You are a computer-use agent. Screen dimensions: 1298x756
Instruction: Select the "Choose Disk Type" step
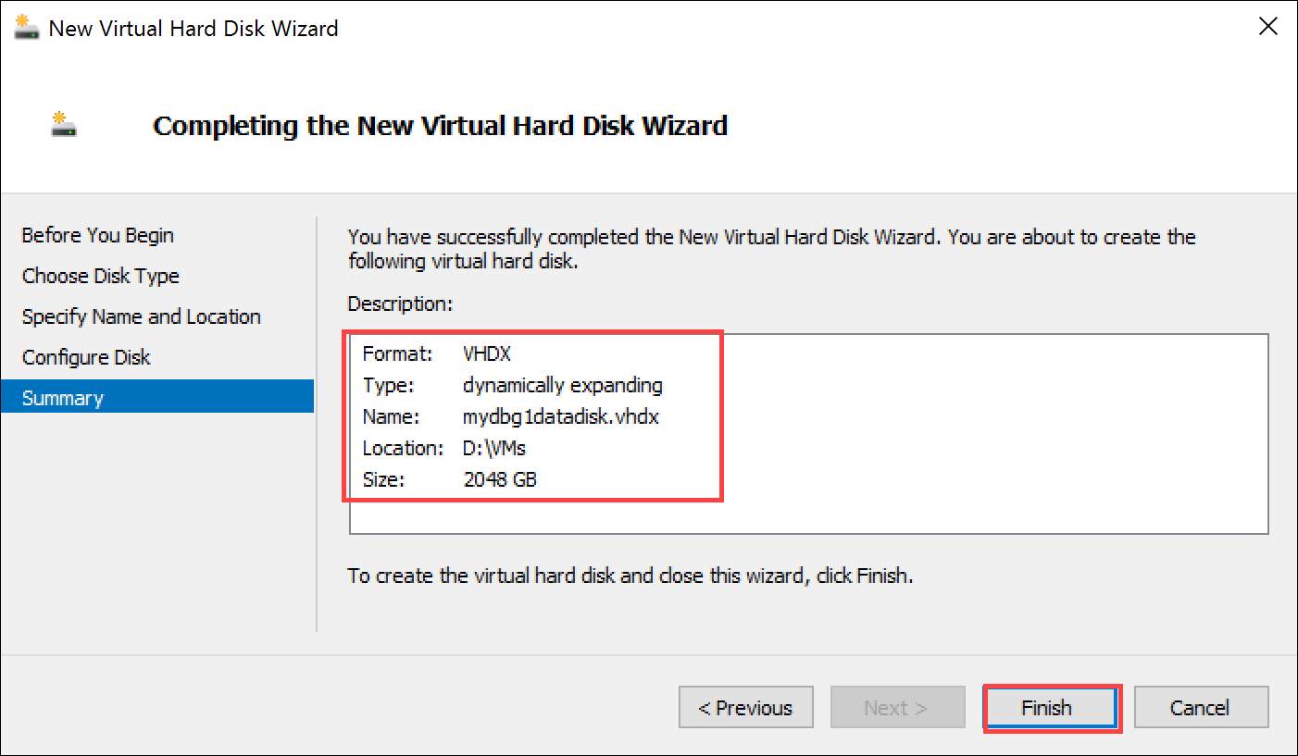[100, 276]
